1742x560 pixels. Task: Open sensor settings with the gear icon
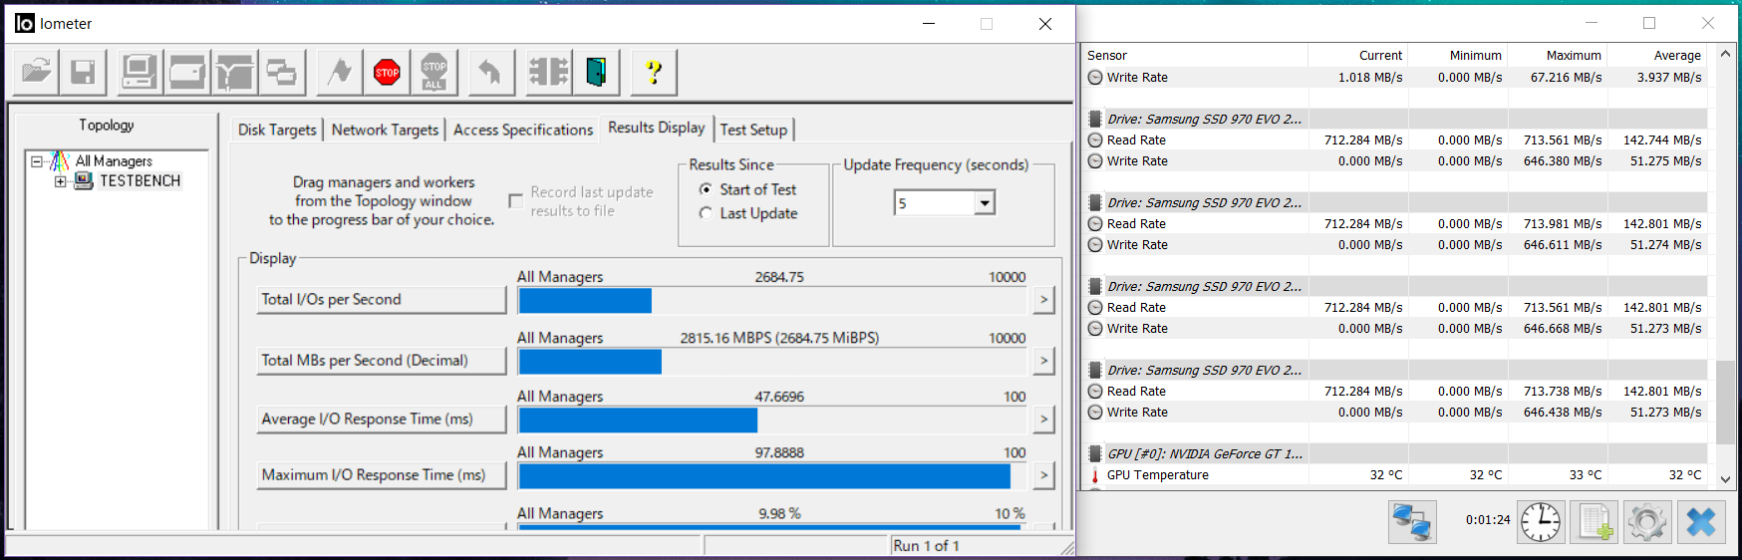coord(1647,521)
